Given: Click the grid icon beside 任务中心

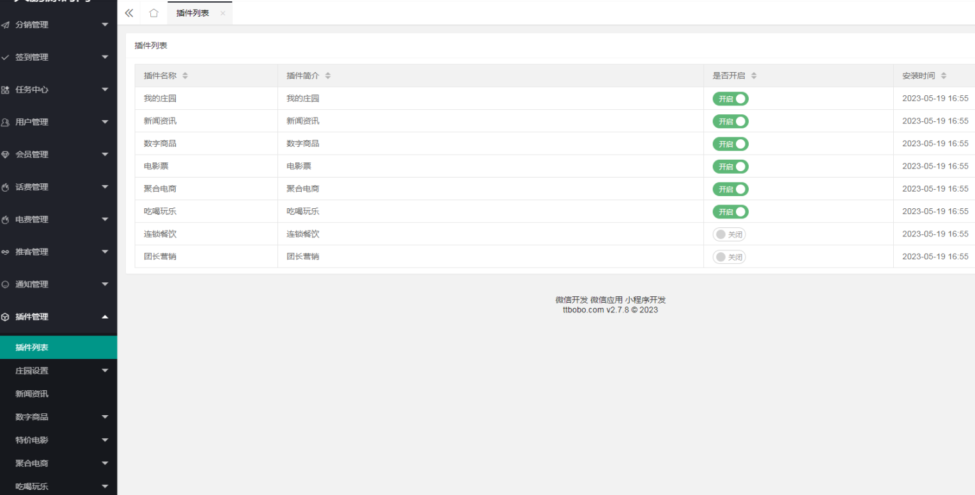Looking at the screenshot, I should [x=6, y=90].
